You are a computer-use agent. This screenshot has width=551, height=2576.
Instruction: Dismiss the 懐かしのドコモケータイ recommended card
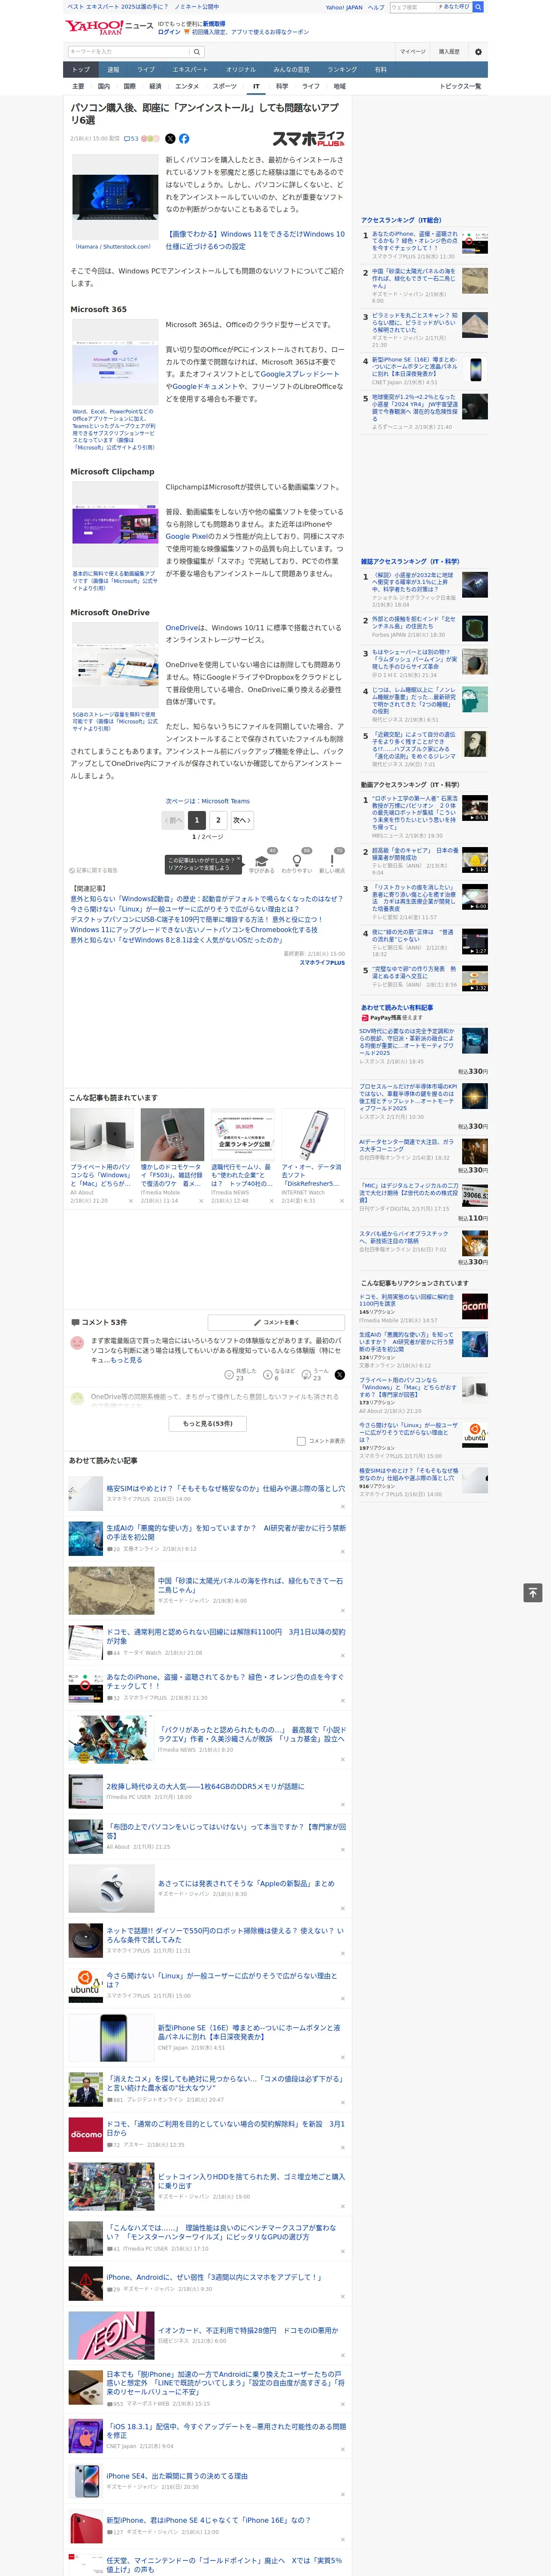200,1201
